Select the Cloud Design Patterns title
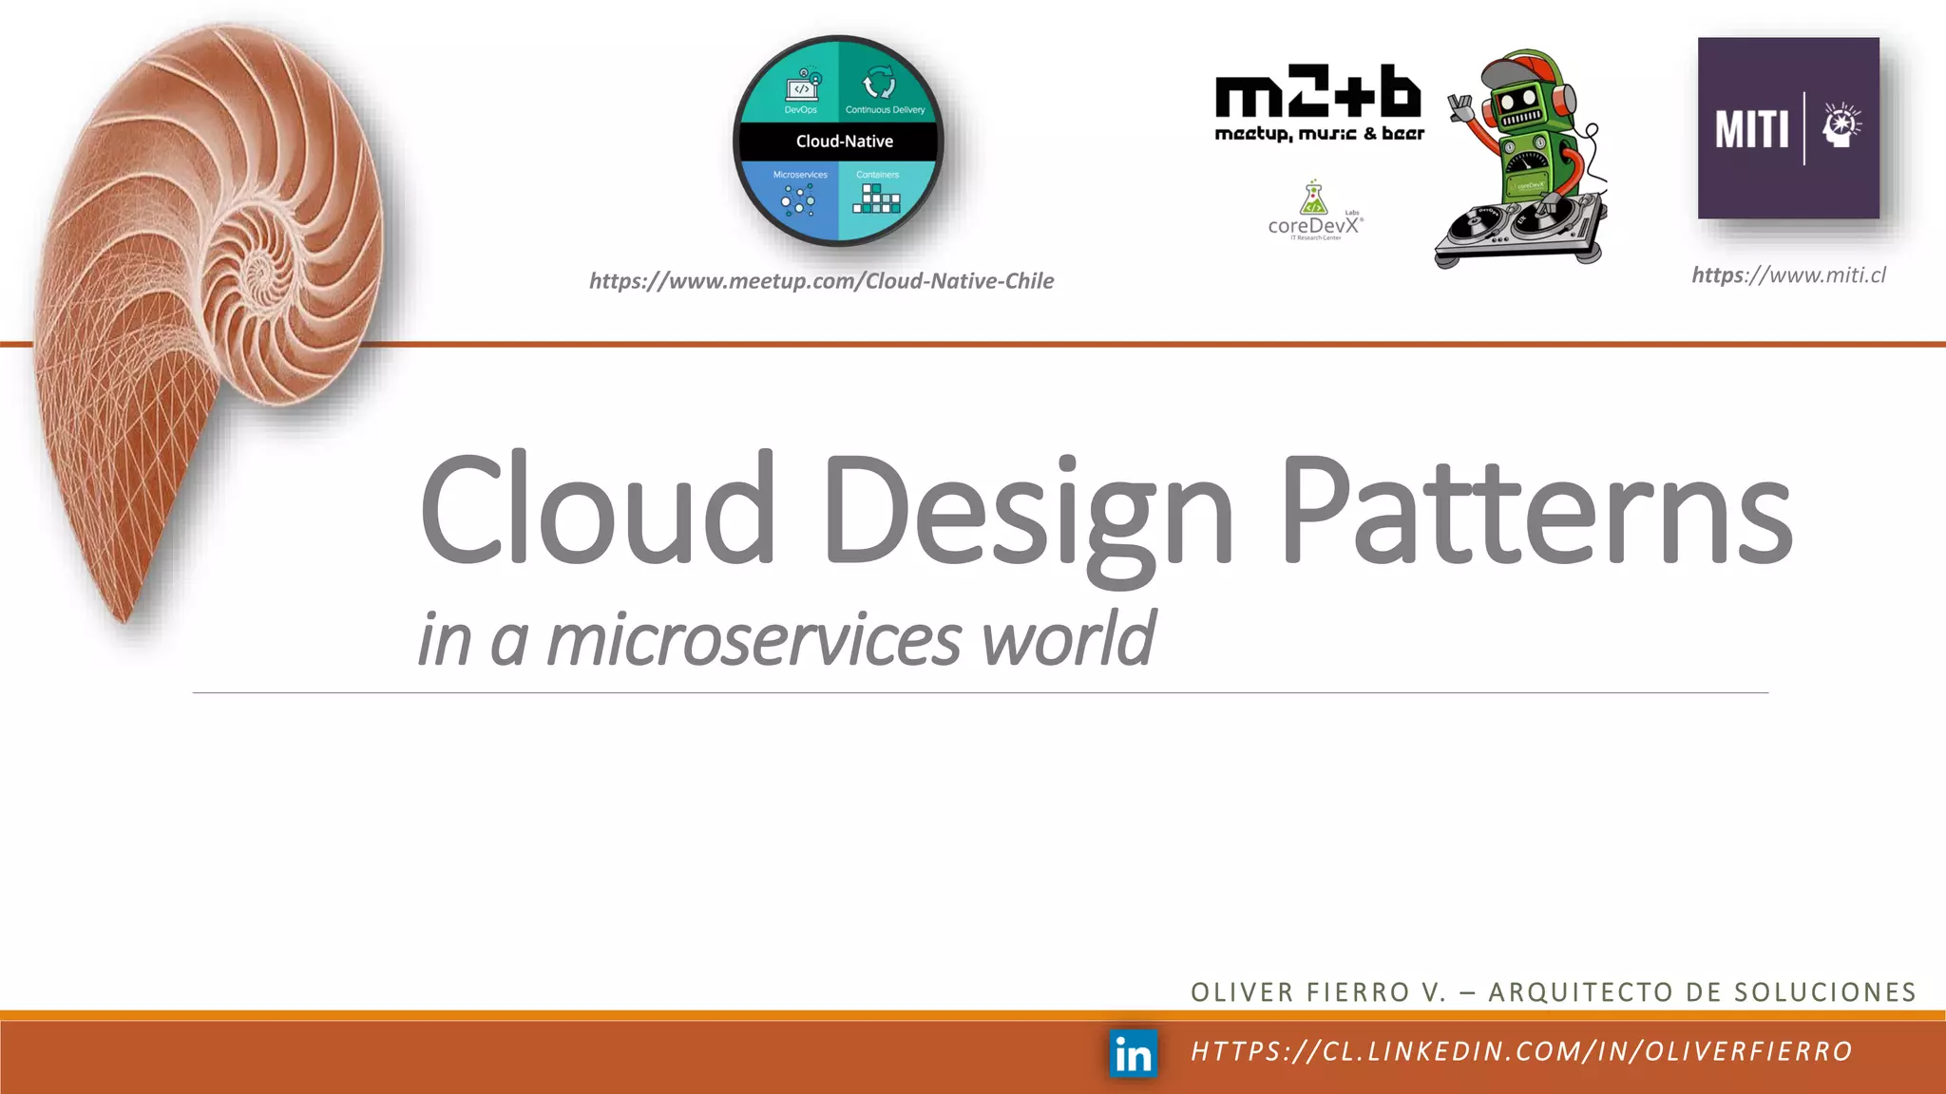1946x1094 pixels. click(x=1104, y=511)
